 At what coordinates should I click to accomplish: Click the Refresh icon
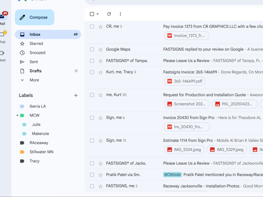coord(109,14)
